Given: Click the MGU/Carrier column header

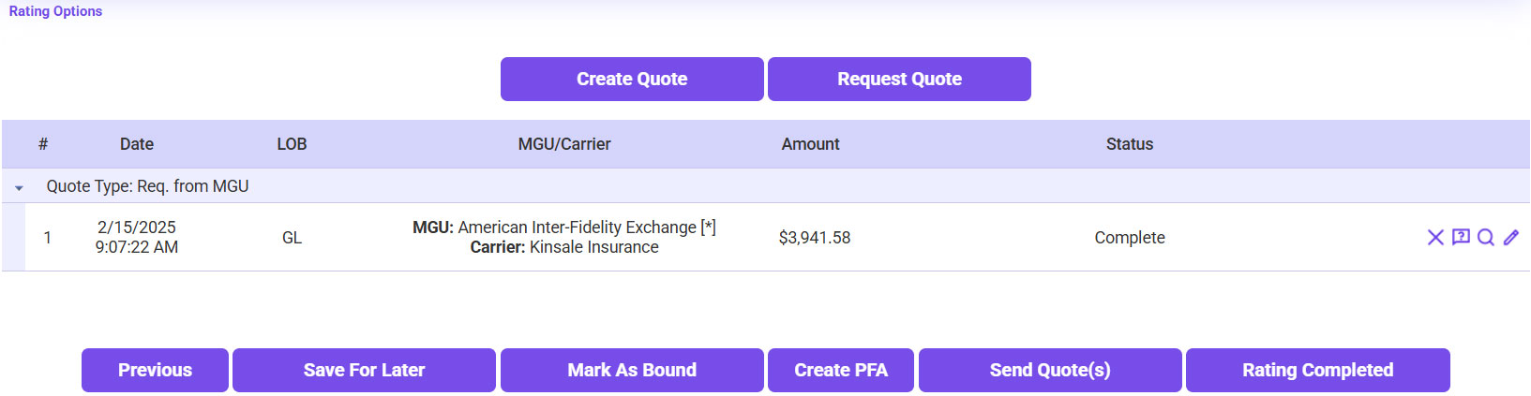Looking at the screenshot, I should [x=564, y=144].
